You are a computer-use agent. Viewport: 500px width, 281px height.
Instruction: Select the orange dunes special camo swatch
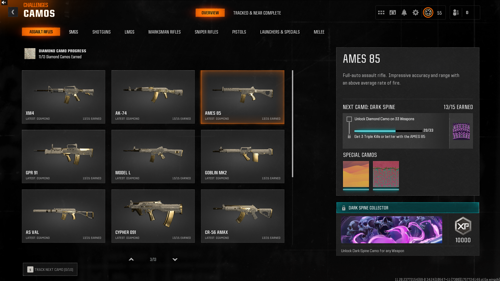[x=356, y=174]
